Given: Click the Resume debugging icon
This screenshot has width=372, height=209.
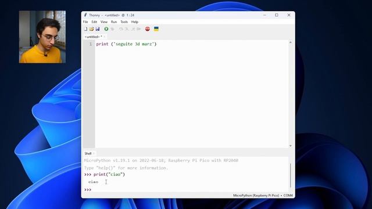Looking at the screenshot, I should (x=139, y=29).
